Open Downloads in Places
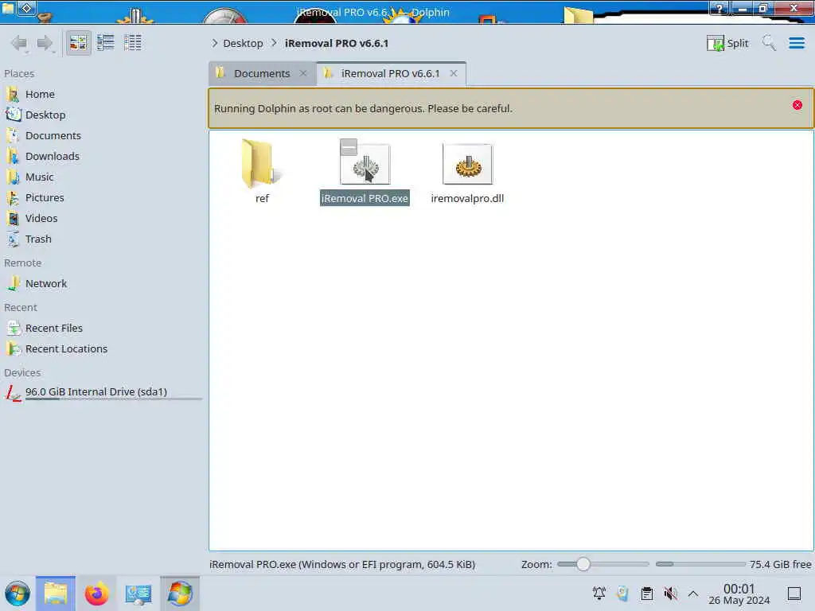 pyautogui.click(x=53, y=157)
